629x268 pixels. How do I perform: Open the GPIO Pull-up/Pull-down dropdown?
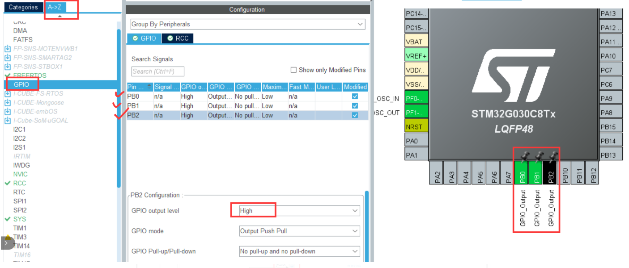coord(299,251)
